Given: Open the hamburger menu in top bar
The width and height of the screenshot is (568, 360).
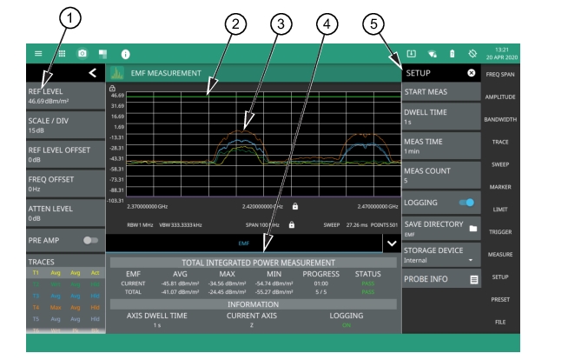Looking at the screenshot, I should [38, 54].
